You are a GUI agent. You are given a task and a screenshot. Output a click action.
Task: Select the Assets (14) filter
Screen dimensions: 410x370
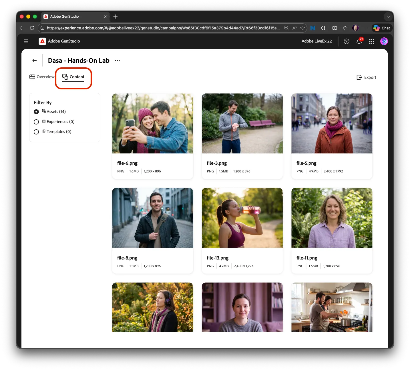pyautogui.click(x=36, y=112)
